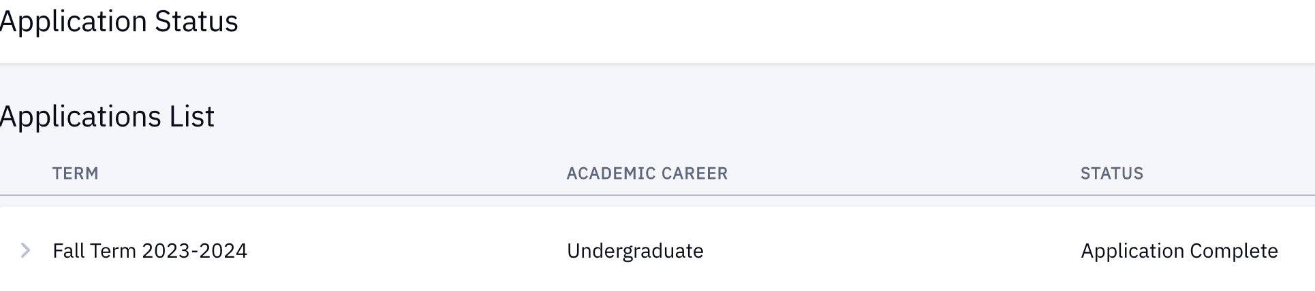Image resolution: width=1315 pixels, height=291 pixels.
Task: Sort by the TERM column header
Action: pyautogui.click(x=76, y=173)
